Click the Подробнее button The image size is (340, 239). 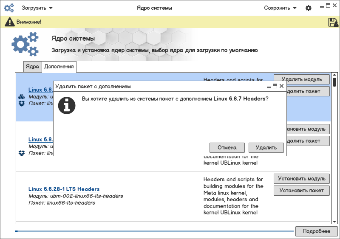click(316, 231)
